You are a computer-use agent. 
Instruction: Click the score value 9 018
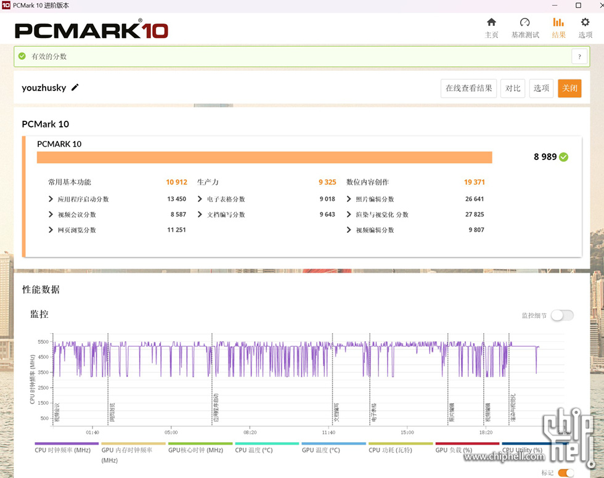pyautogui.click(x=327, y=199)
